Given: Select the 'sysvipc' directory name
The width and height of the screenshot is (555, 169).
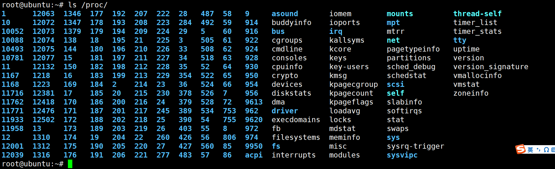Looking at the screenshot, I should tap(402, 155).
